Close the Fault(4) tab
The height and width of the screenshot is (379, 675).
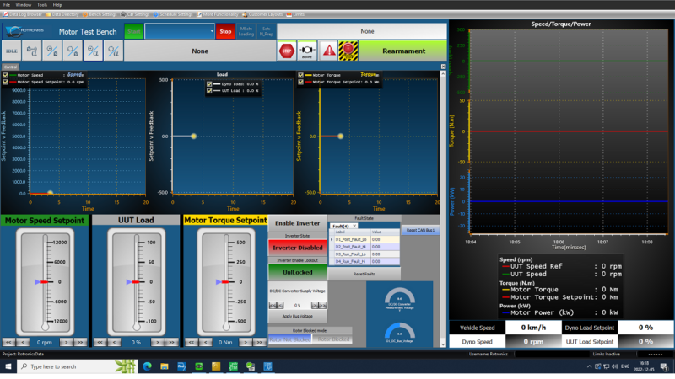pyautogui.click(x=354, y=227)
